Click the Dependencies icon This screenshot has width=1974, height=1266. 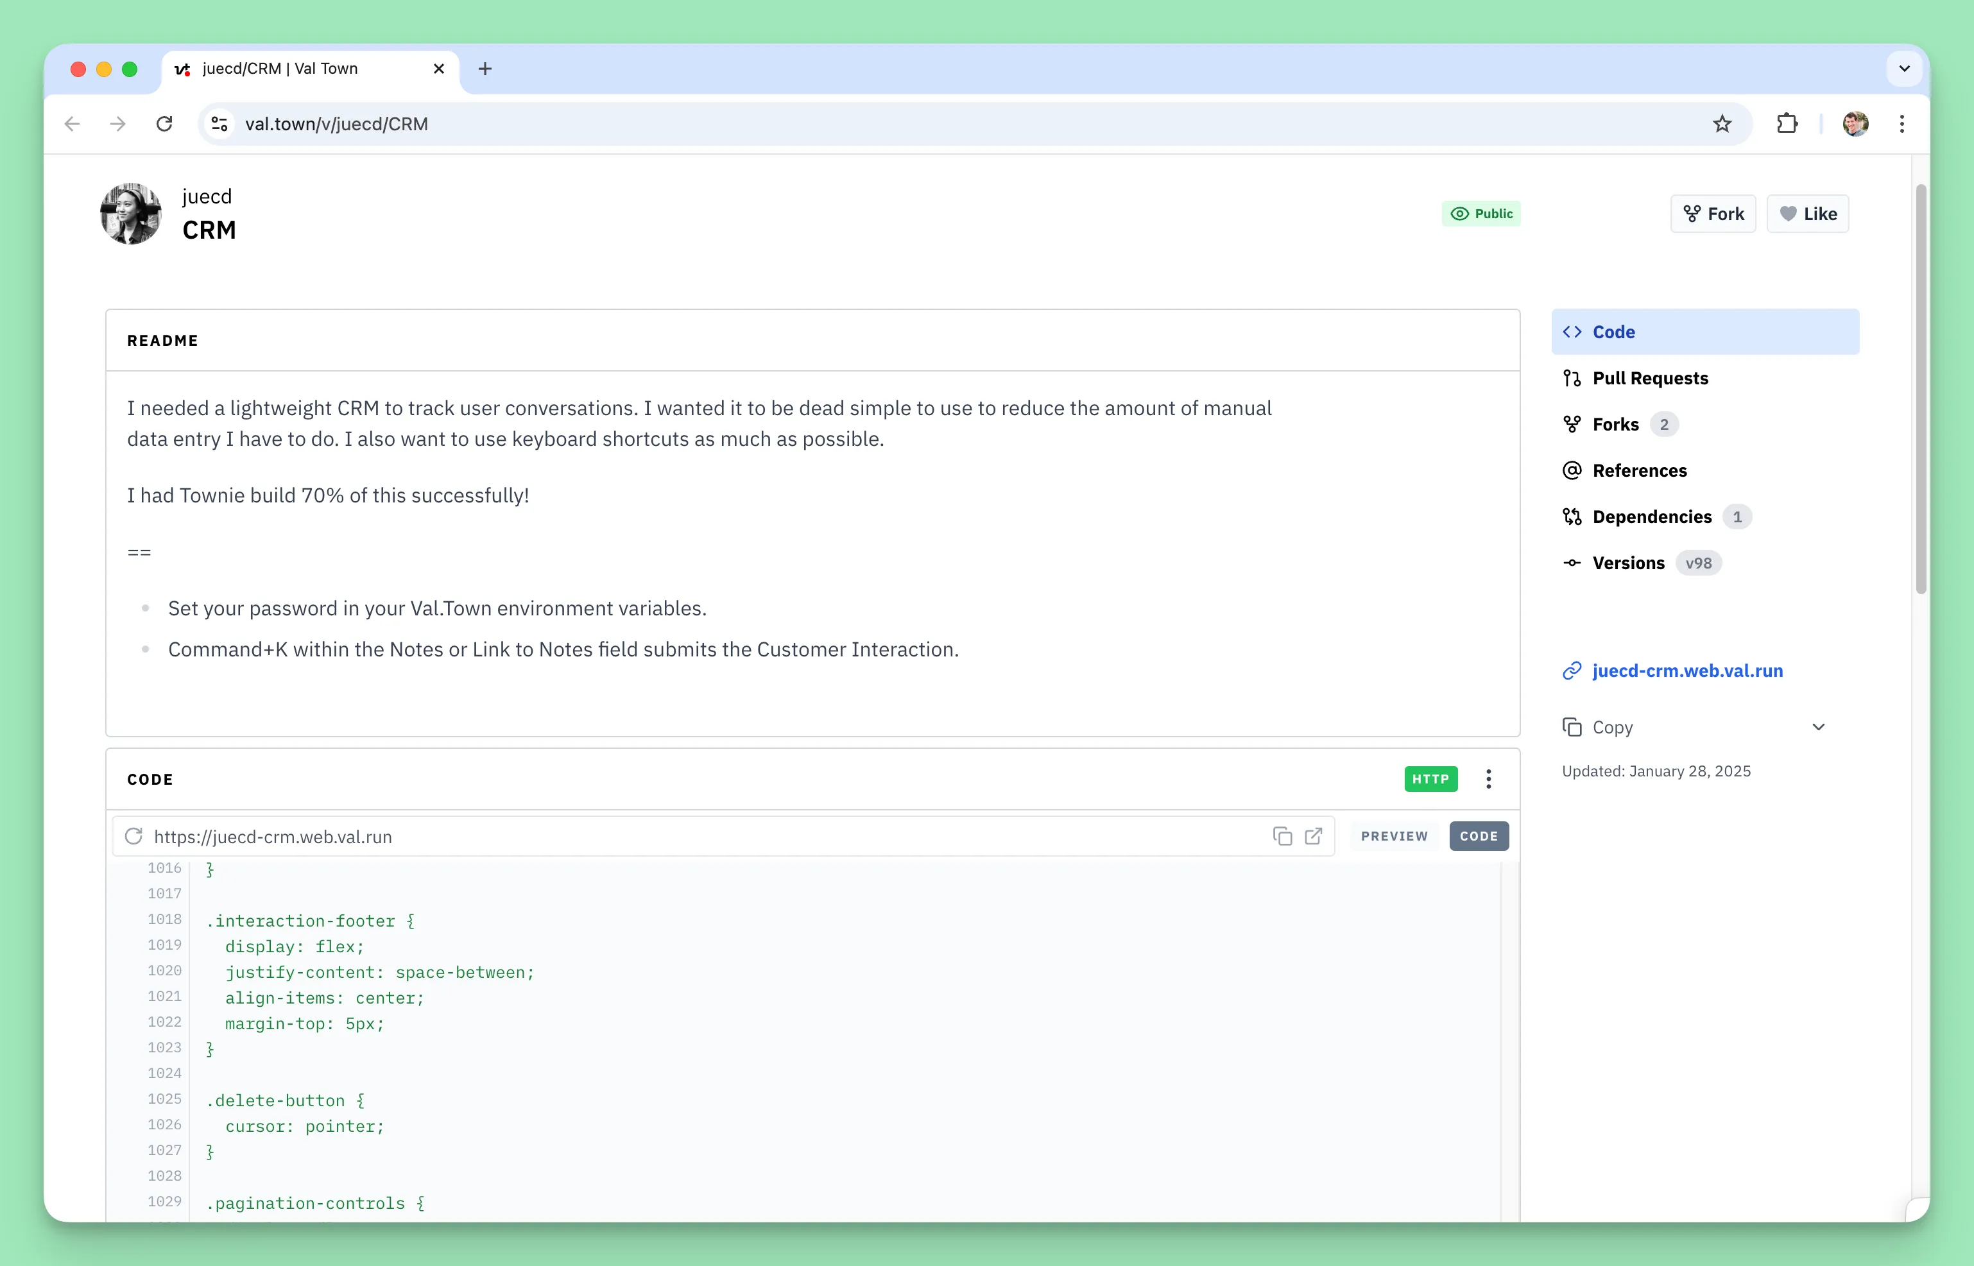tap(1572, 517)
